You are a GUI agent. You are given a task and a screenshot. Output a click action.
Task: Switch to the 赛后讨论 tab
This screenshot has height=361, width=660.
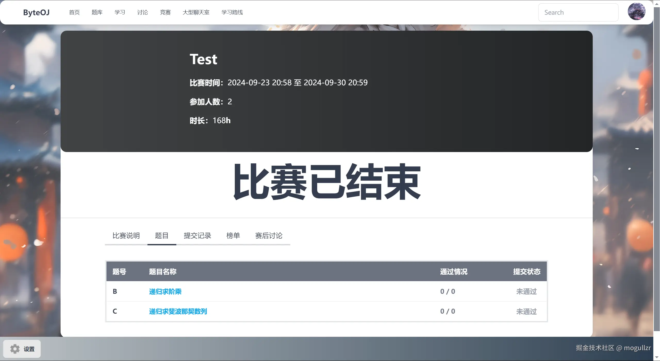[268, 236]
